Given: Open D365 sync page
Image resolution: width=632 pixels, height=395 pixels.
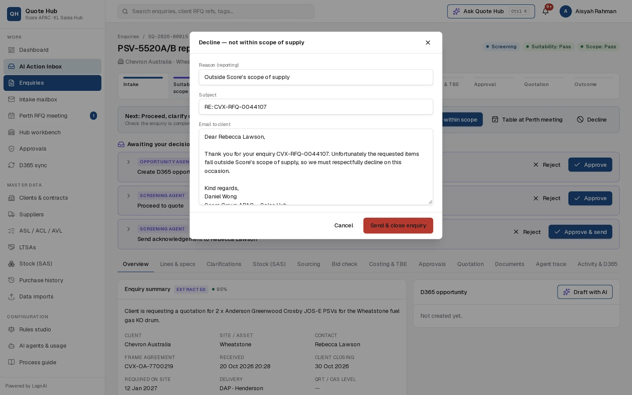Looking at the screenshot, I should click(x=52, y=165).
